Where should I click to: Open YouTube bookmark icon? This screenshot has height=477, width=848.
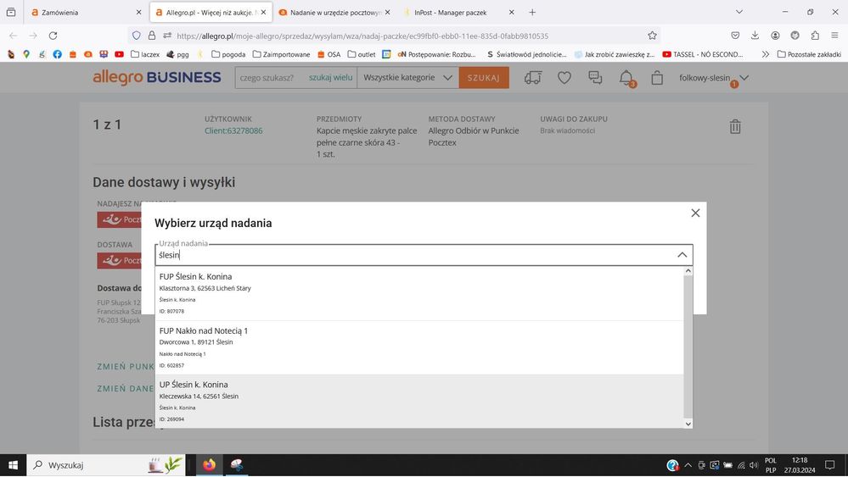pyautogui.click(x=119, y=54)
